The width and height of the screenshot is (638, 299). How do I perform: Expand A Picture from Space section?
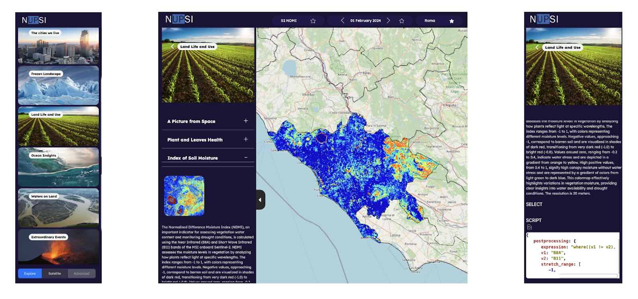click(246, 121)
